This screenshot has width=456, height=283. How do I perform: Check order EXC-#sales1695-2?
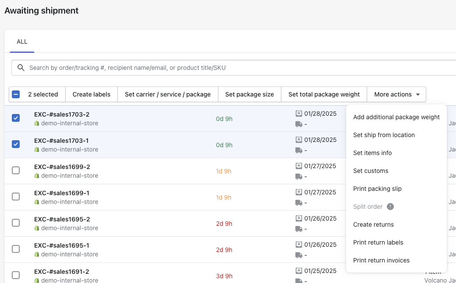(x=16, y=223)
